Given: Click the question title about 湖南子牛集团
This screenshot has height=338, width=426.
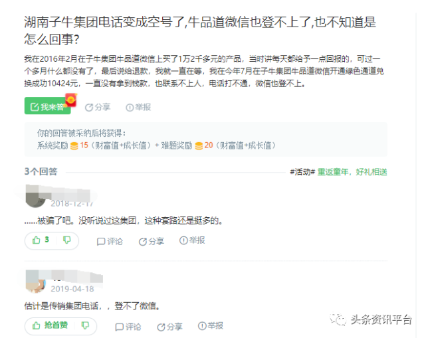Looking at the screenshot, I should (x=200, y=31).
